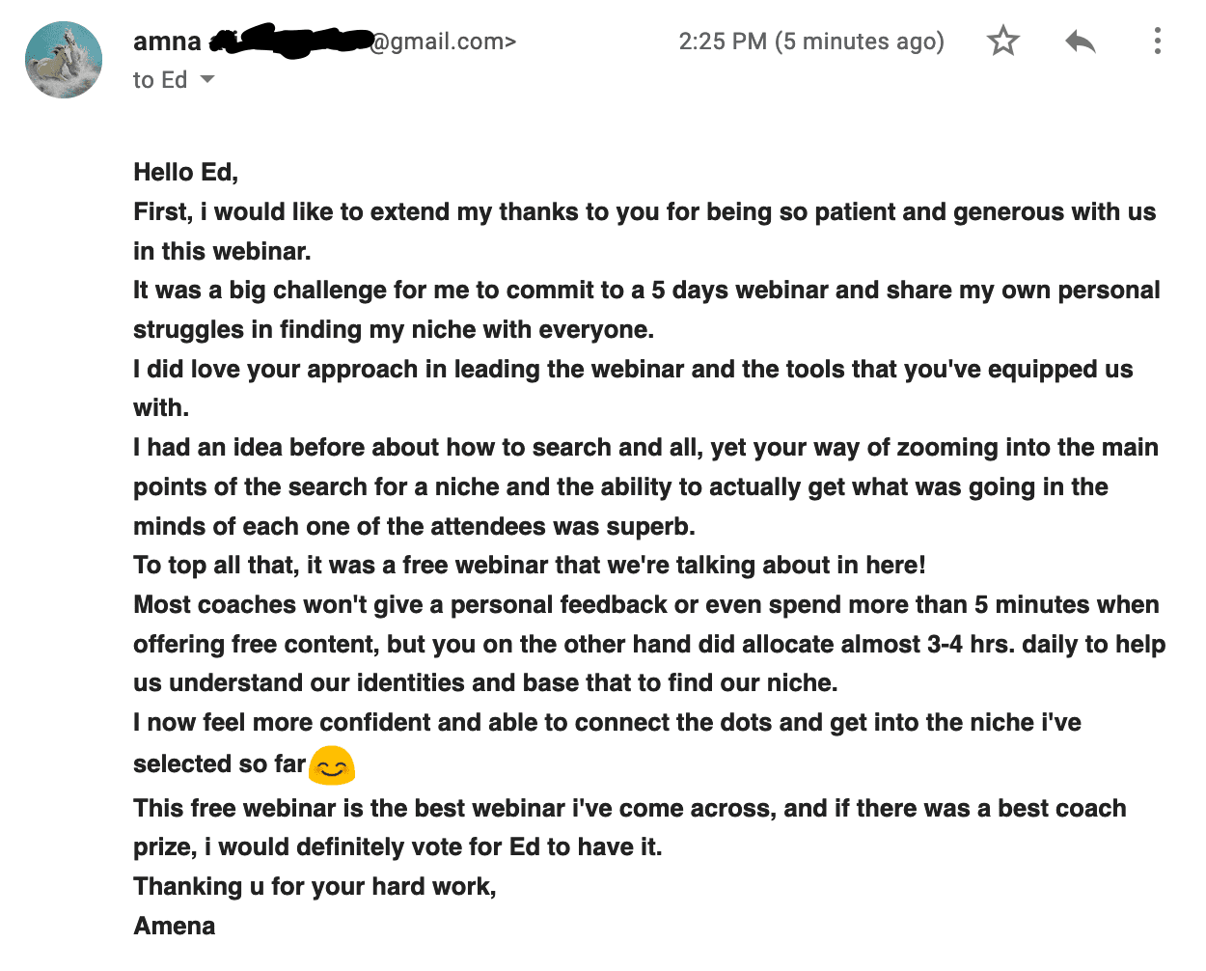Click the "Thanking u for your hard work," line

pyautogui.click(x=315, y=886)
